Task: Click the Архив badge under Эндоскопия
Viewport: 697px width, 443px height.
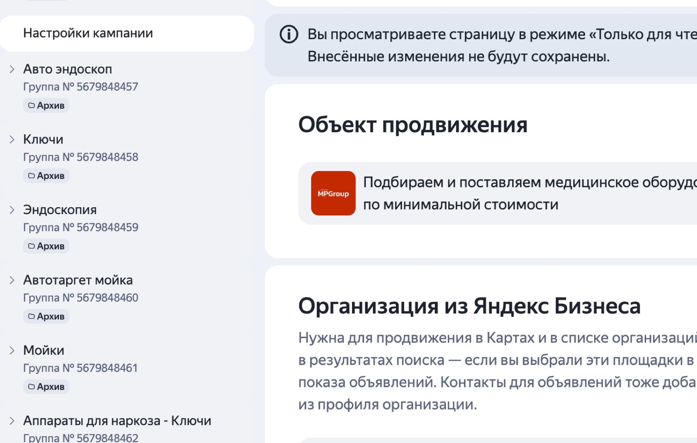Action: pos(46,246)
